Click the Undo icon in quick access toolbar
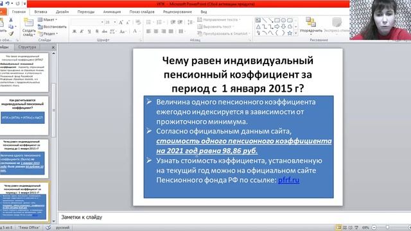The image size is (411, 231). coord(8,3)
